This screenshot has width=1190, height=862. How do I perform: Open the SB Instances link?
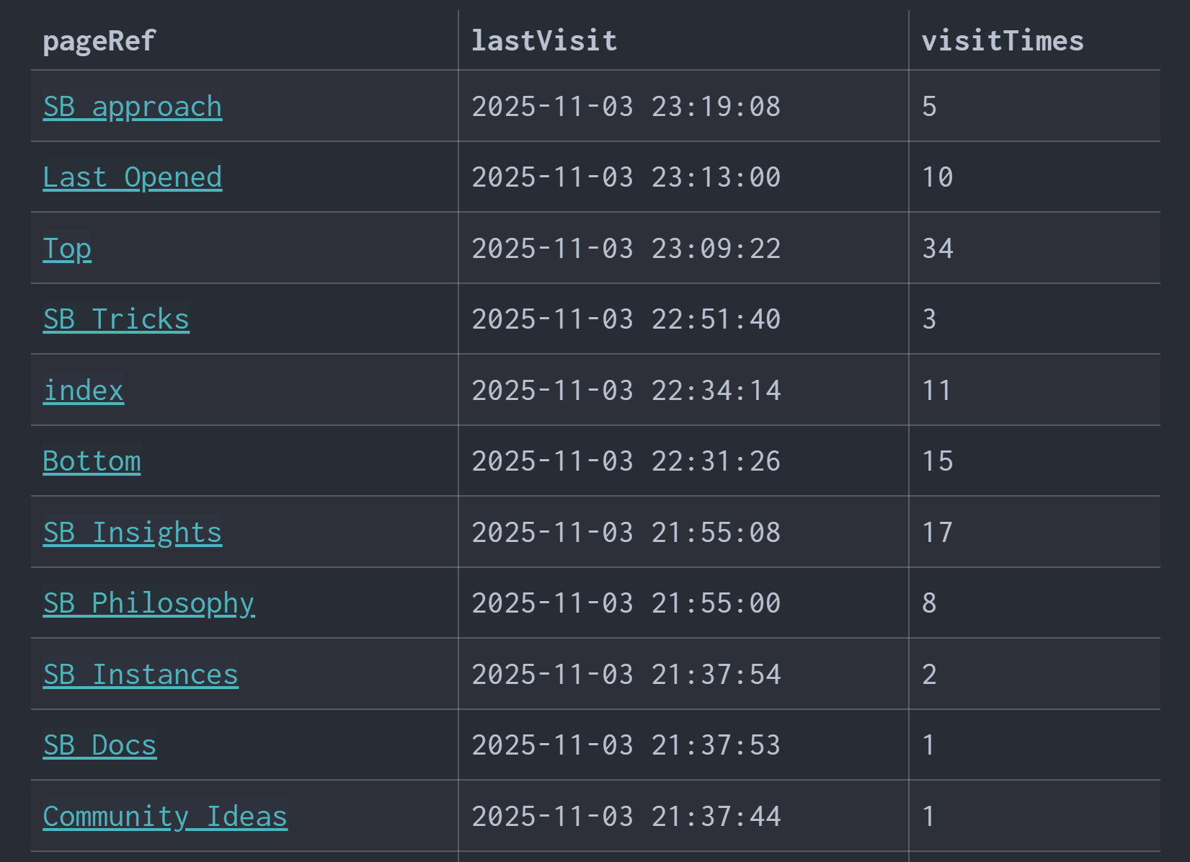141,675
